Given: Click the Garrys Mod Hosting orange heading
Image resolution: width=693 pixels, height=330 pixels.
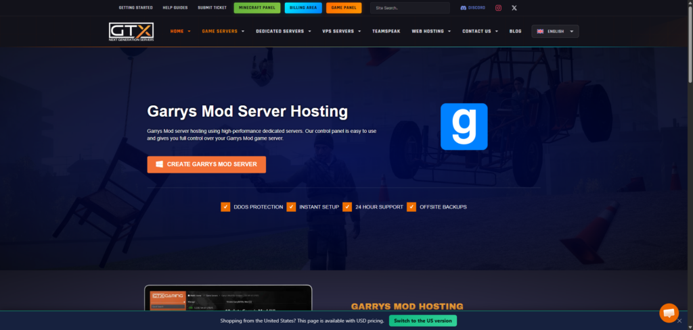Looking at the screenshot, I should 407,306.
